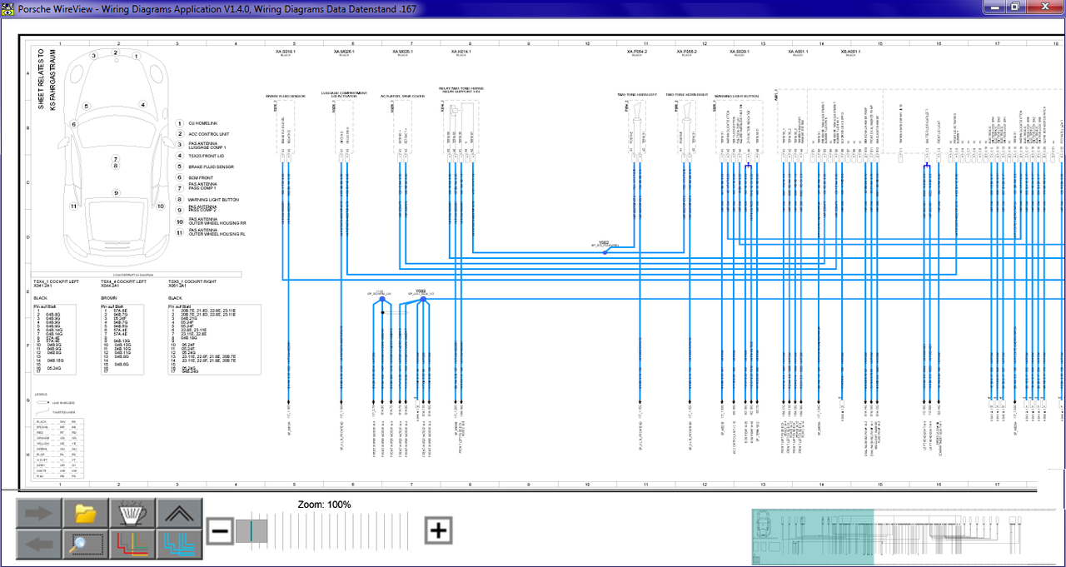The width and height of the screenshot is (1066, 567).
Task: Click the forward arrow navigation button
Action: [38, 514]
